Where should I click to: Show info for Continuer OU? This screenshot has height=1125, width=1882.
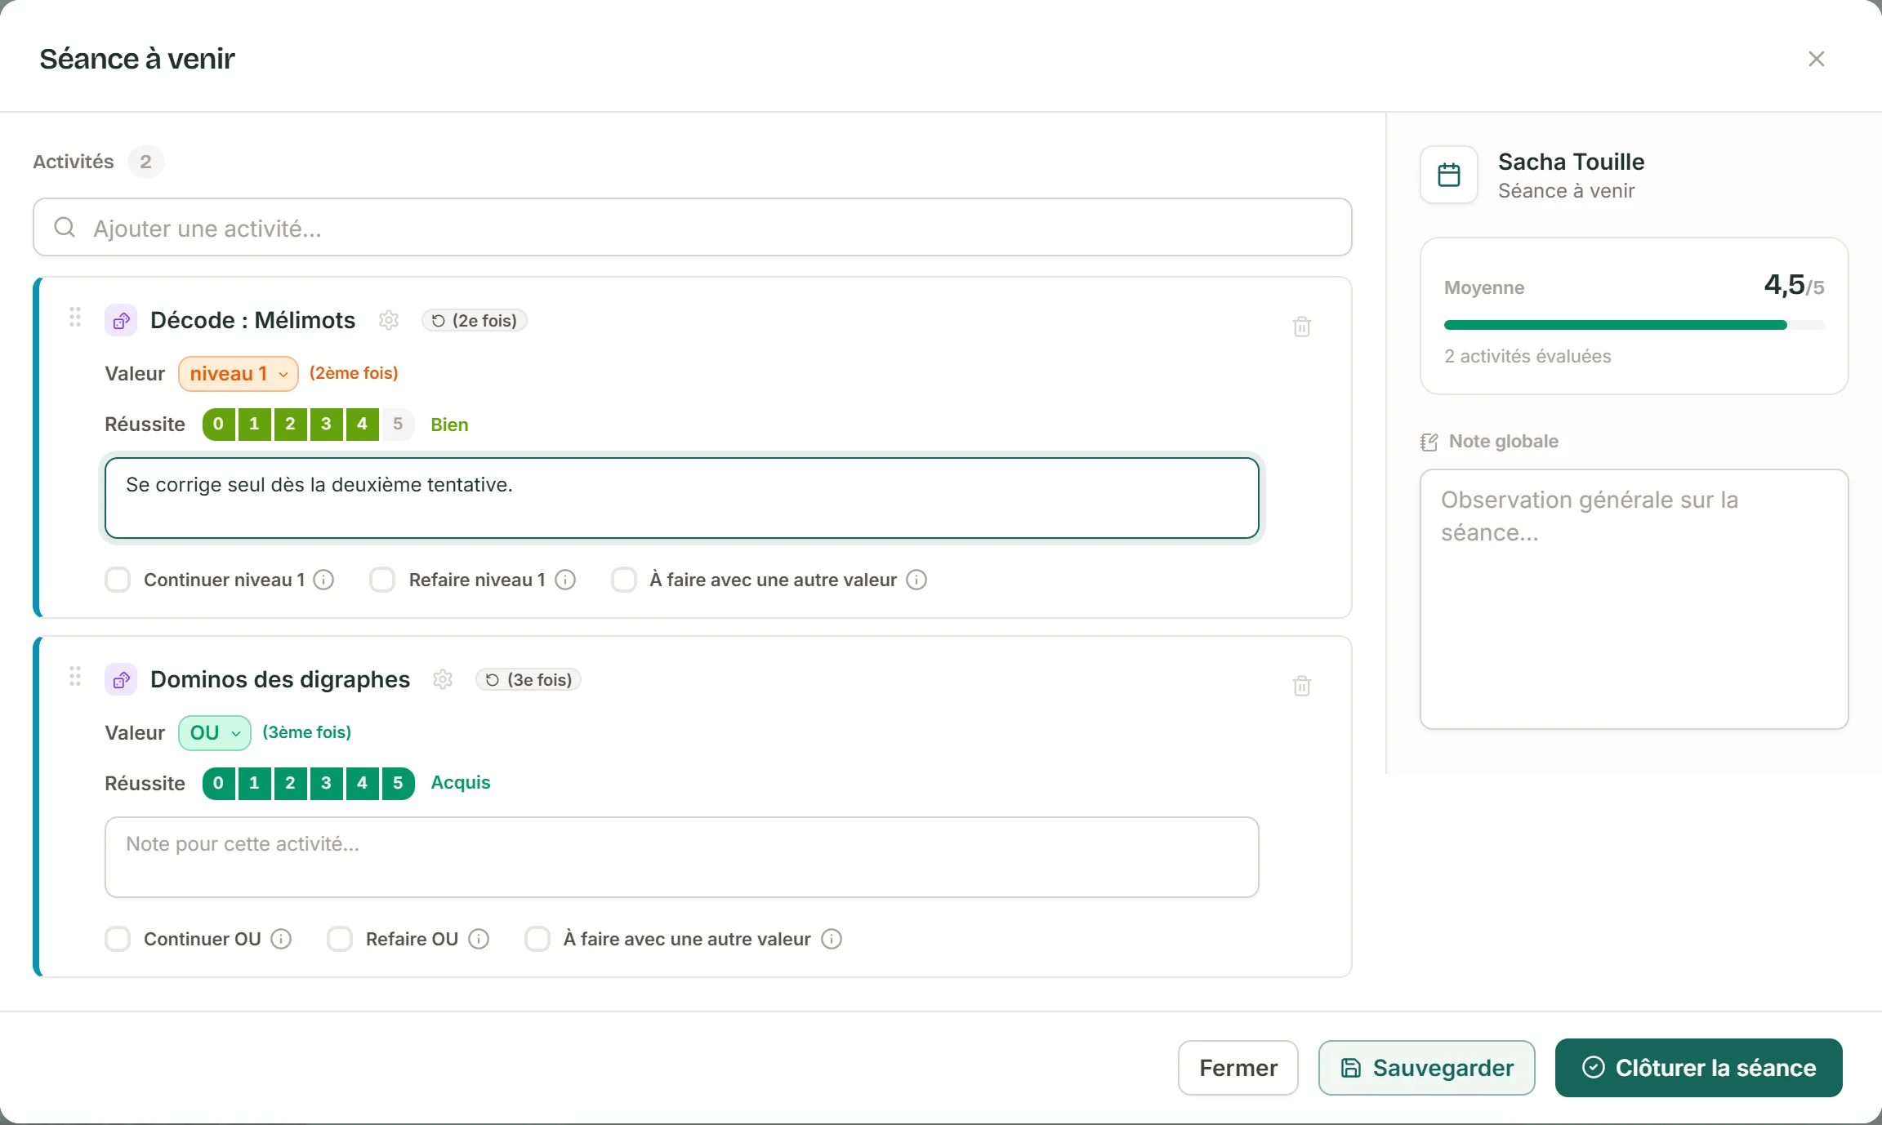coord(281,939)
